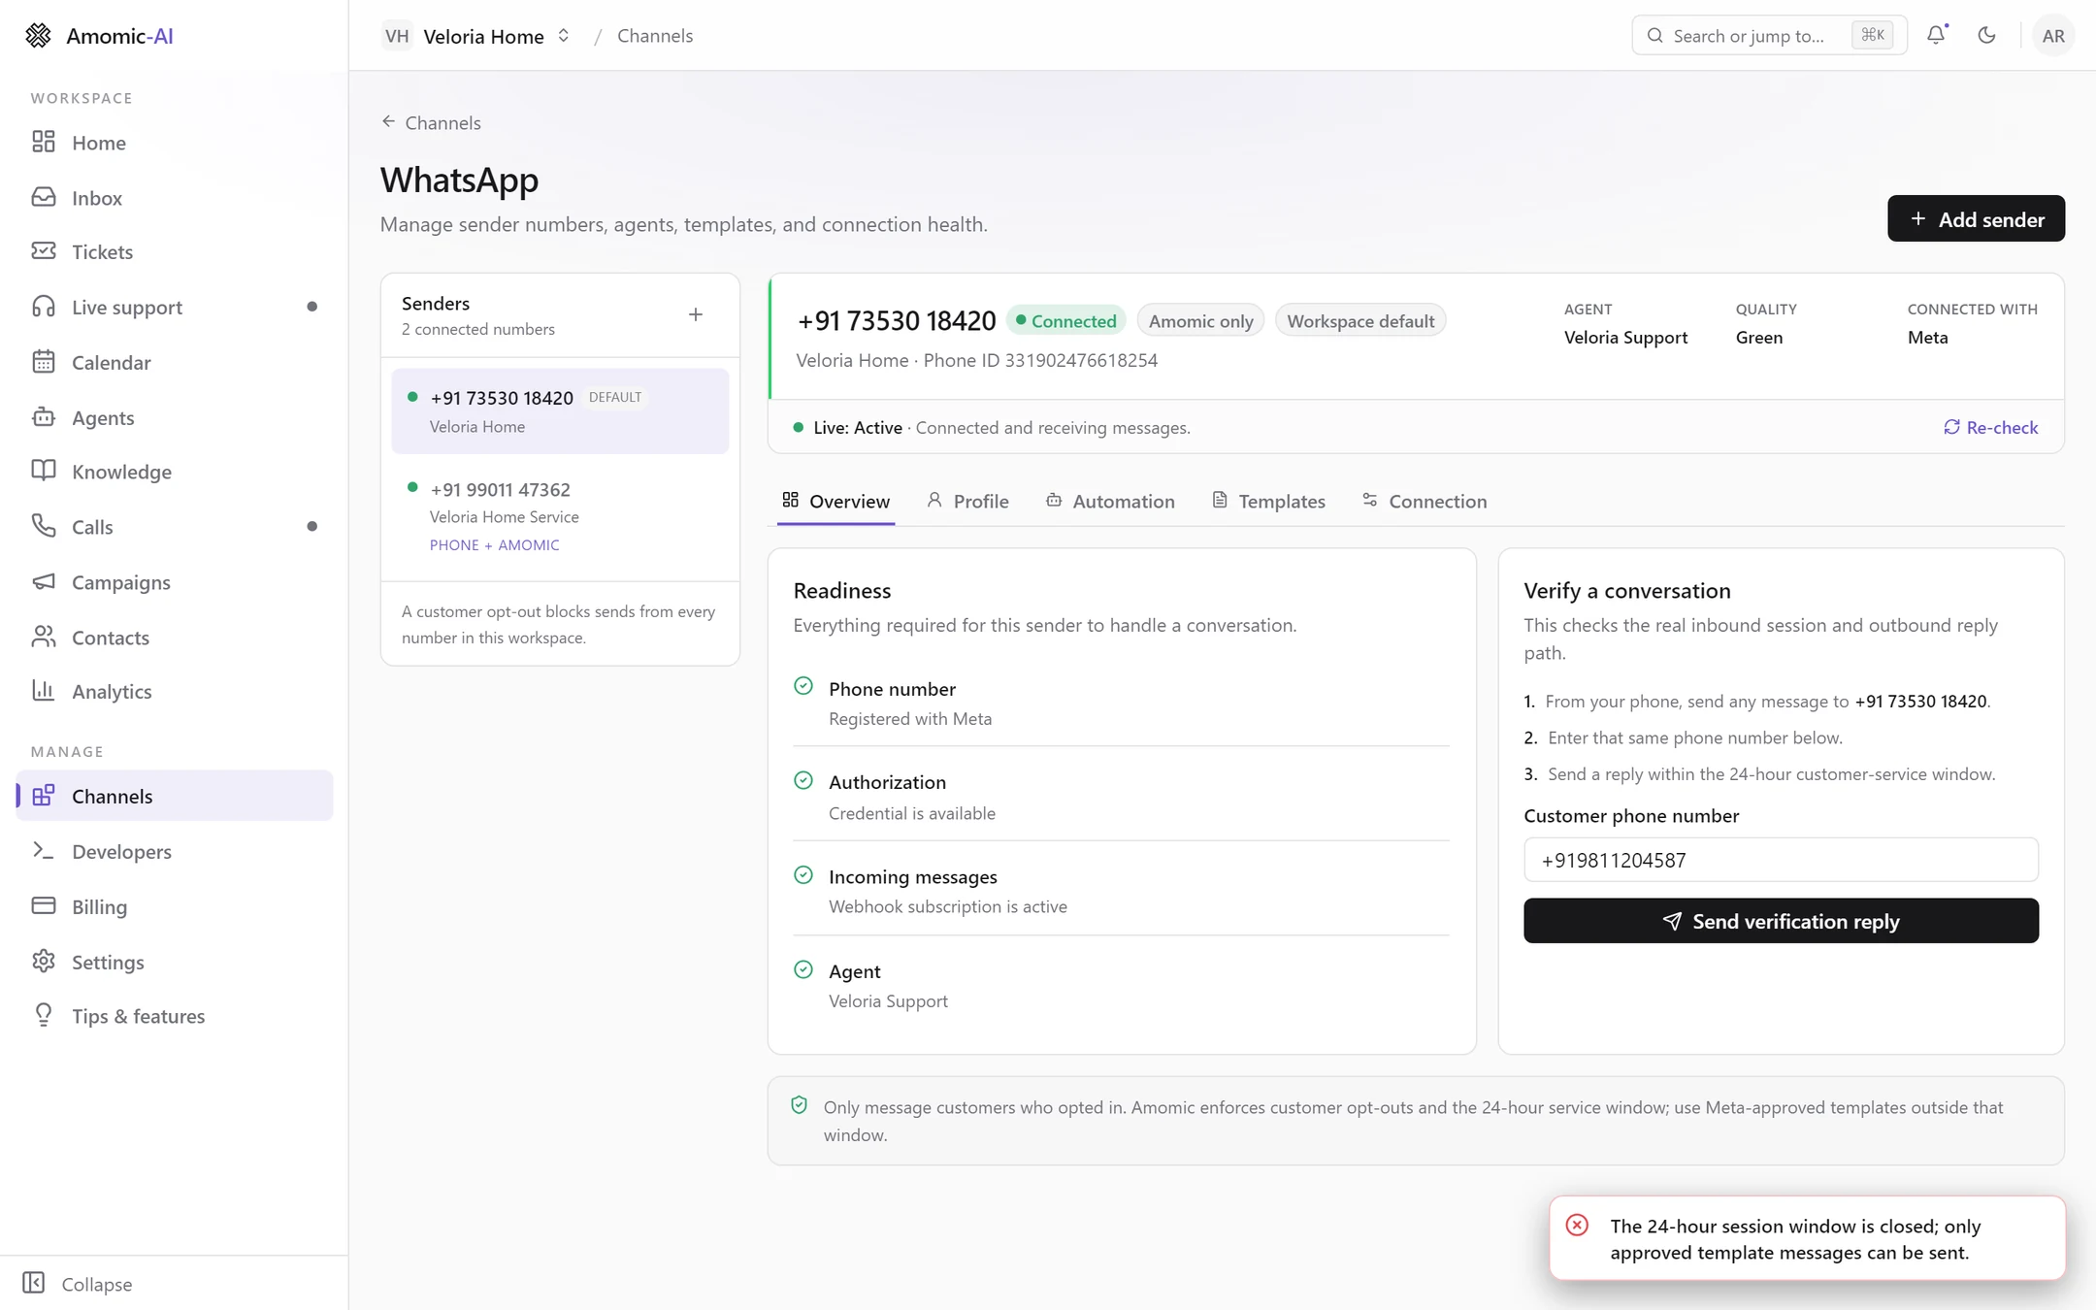Screen dimensions: 2096x1310
Task: Open Live support section
Action: pyautogui.click(x=175, y=308)
